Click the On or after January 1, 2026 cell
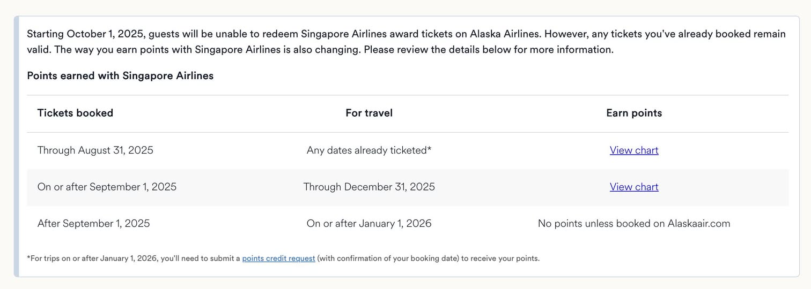811x289 pixels. (369, 224)
